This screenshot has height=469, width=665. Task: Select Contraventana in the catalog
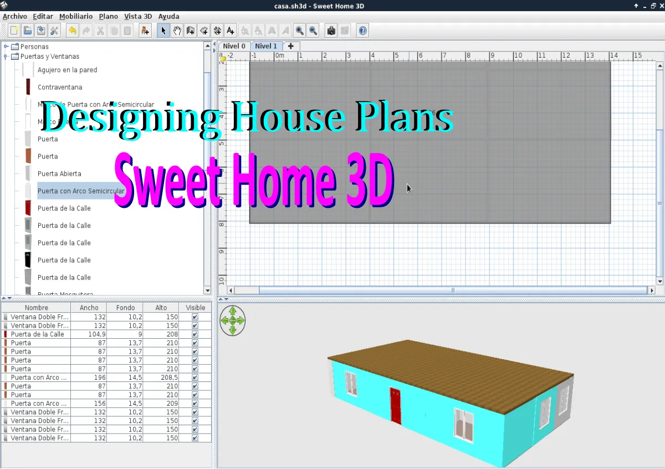pos(60,87)
